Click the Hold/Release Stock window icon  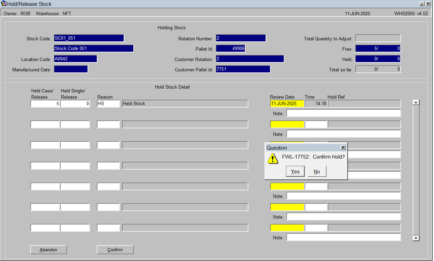(4, 4)
